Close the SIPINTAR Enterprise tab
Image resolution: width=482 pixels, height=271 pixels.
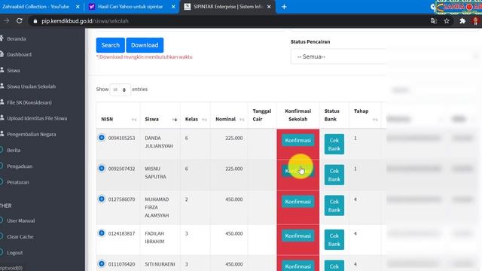269,7
